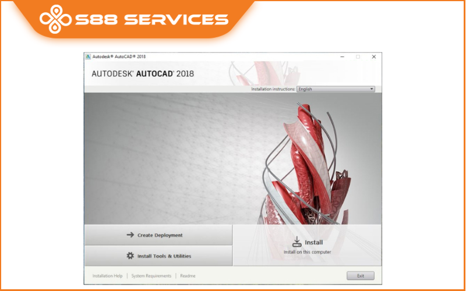
Task: Click the download icon beside the Install label
Action: coord(296,242)
